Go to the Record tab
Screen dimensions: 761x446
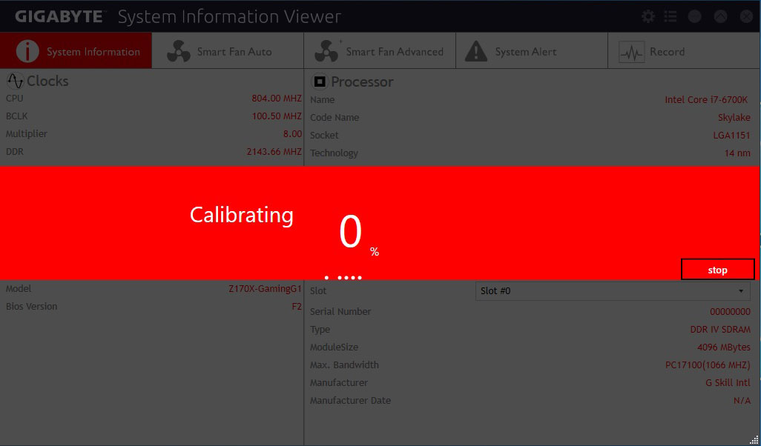click(685, 51)
